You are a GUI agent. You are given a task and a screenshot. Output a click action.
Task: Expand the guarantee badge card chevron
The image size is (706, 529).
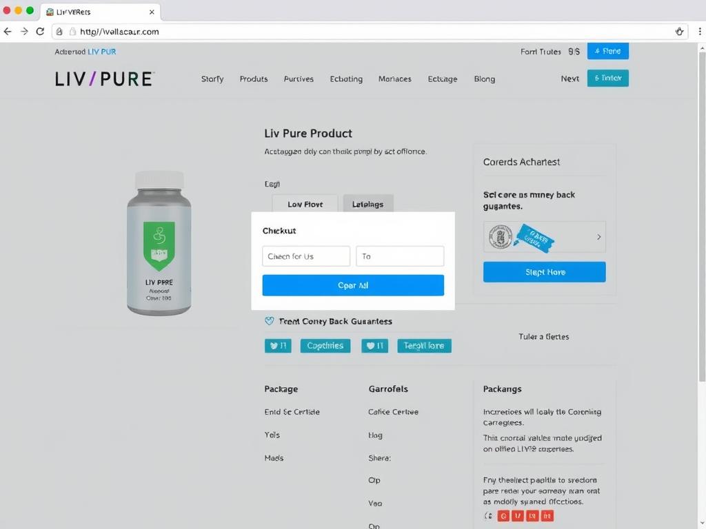tap(599, 237)
